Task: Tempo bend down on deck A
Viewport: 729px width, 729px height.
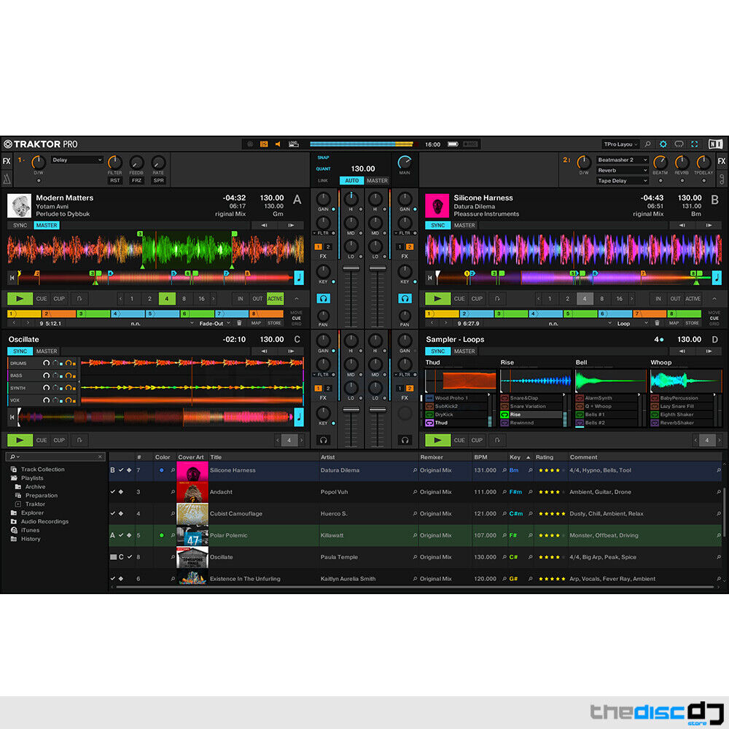Action: pos(264,225)
